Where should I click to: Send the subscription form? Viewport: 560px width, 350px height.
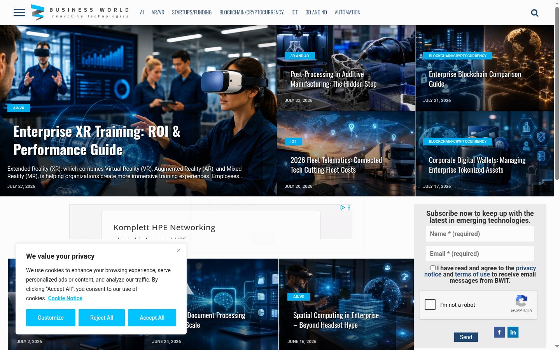pyautogui.click(x=466, y=337)
